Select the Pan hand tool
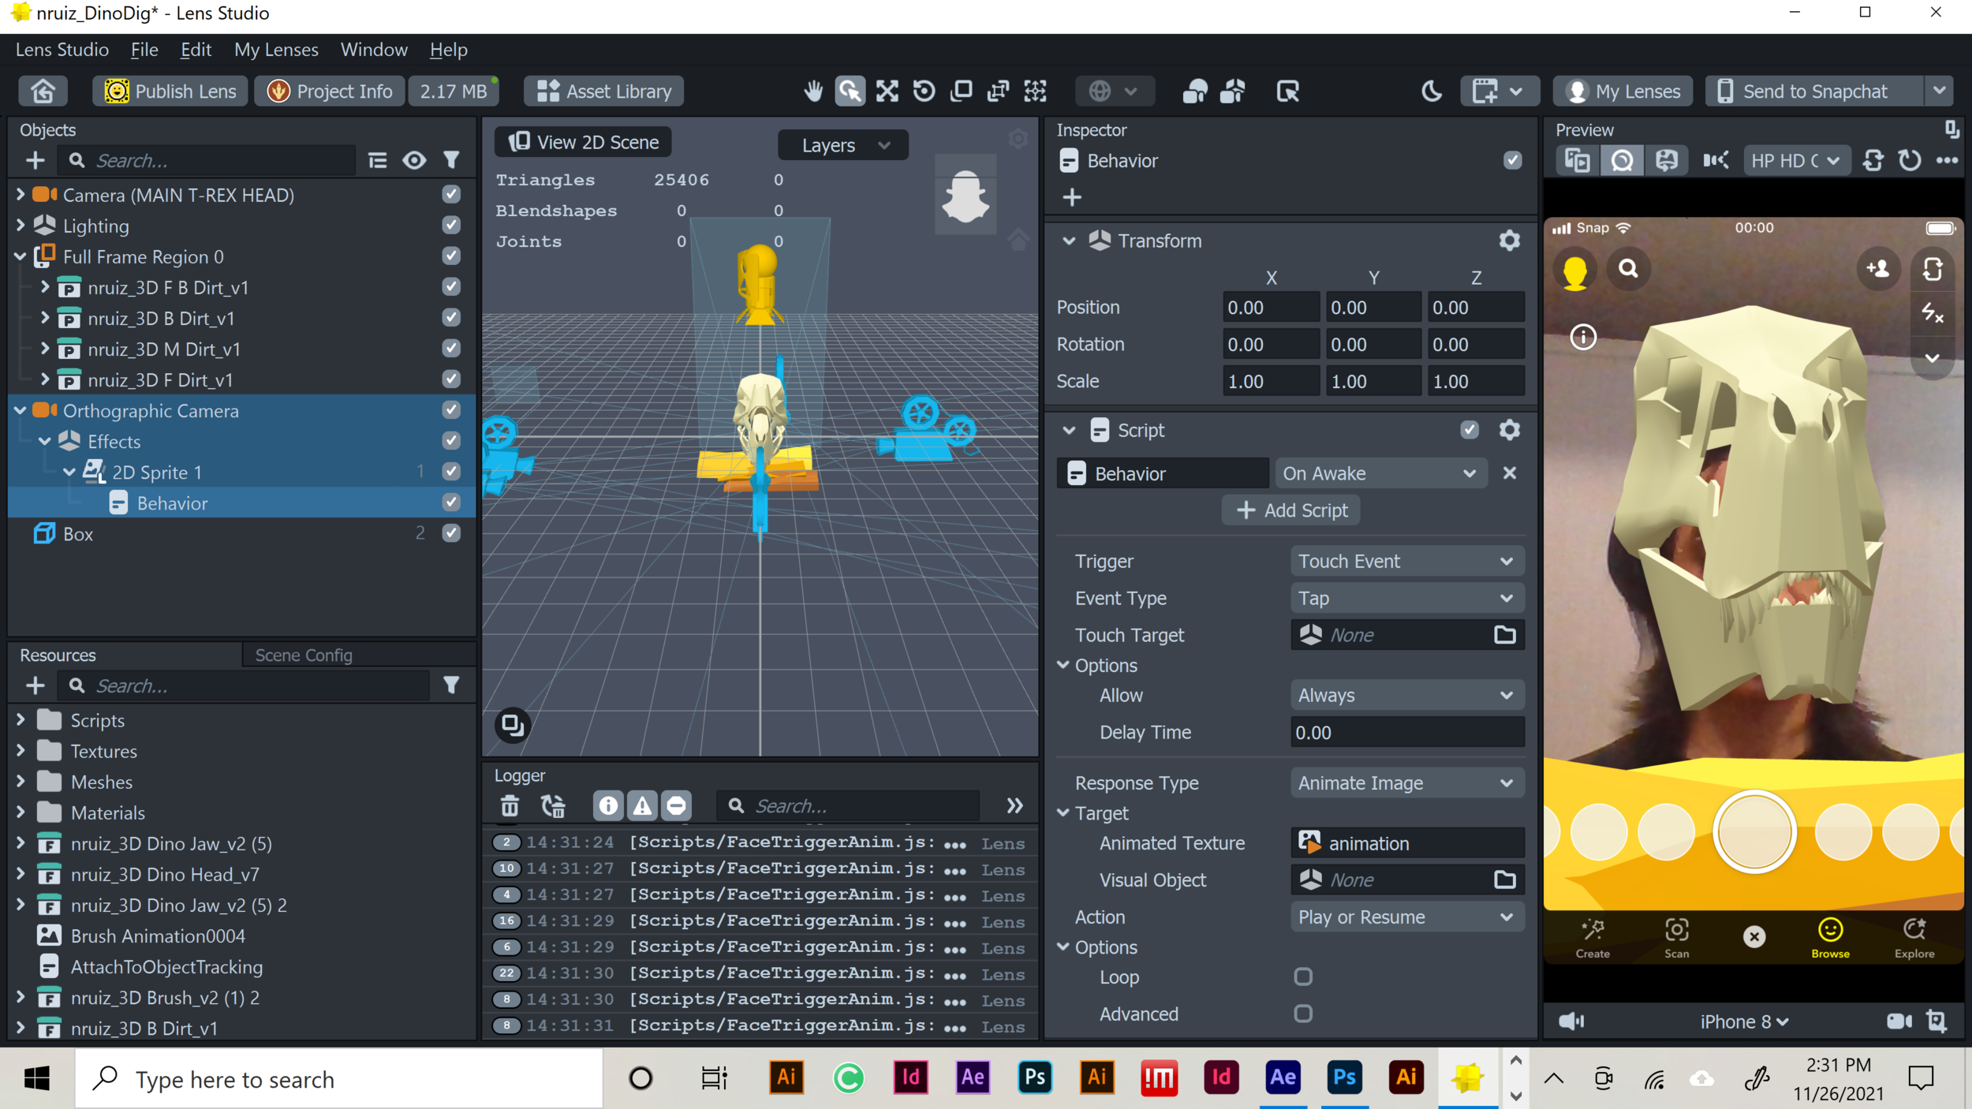 click(812, 91)
